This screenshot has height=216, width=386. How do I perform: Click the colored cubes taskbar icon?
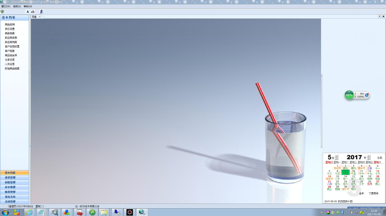[67, 212]
